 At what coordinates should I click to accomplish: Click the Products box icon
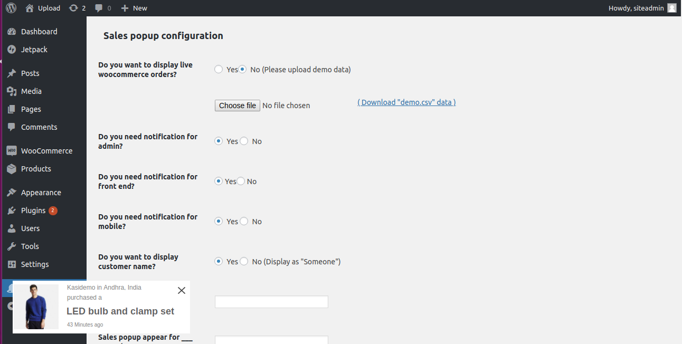pyautogui.click(x=12, y=169)
